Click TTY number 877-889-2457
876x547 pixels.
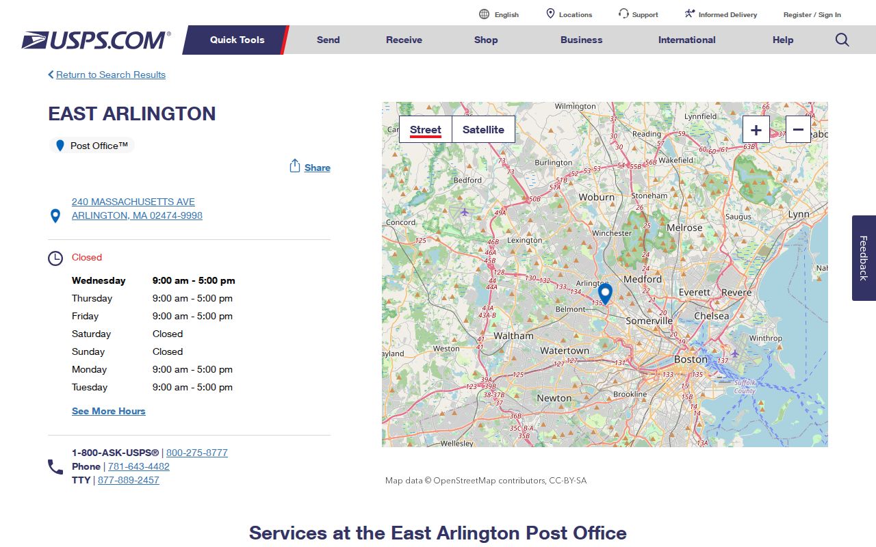[x=129, y=480]
